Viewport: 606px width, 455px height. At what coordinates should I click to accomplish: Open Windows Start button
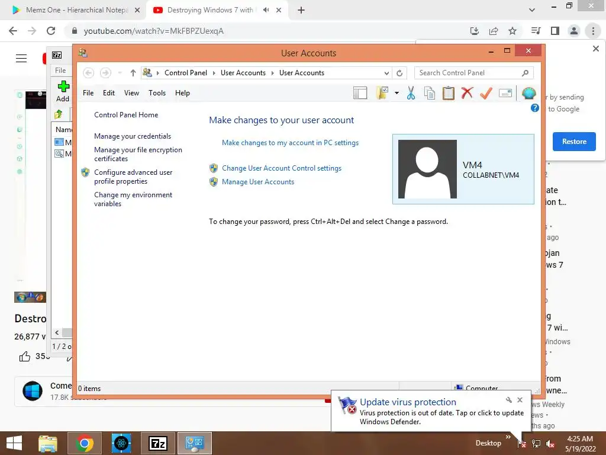pos(14,443)
